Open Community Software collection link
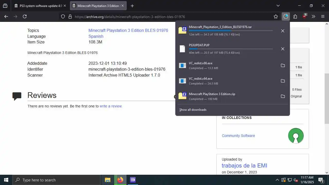Viewport: 329px width, 185px height. tap(238, 136)
